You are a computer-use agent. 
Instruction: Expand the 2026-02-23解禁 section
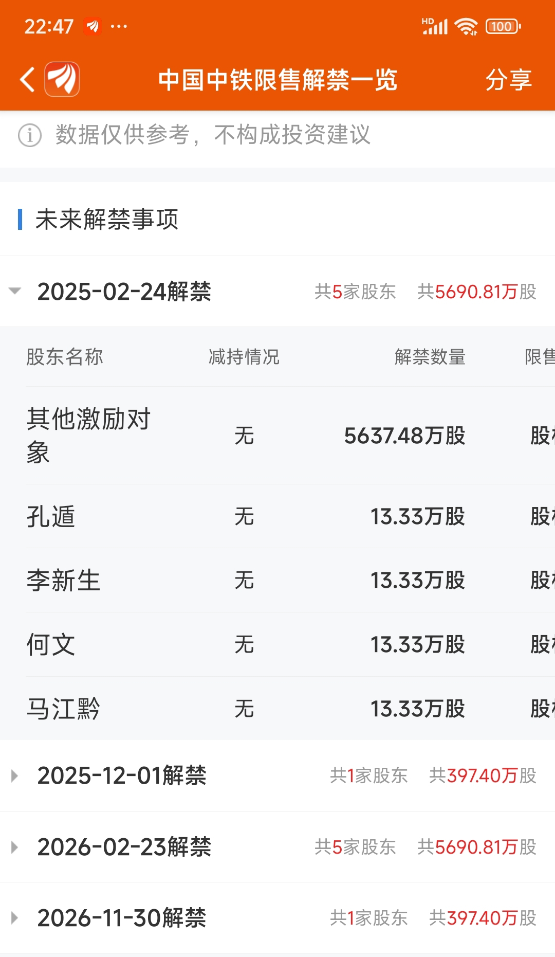(277, 846)
